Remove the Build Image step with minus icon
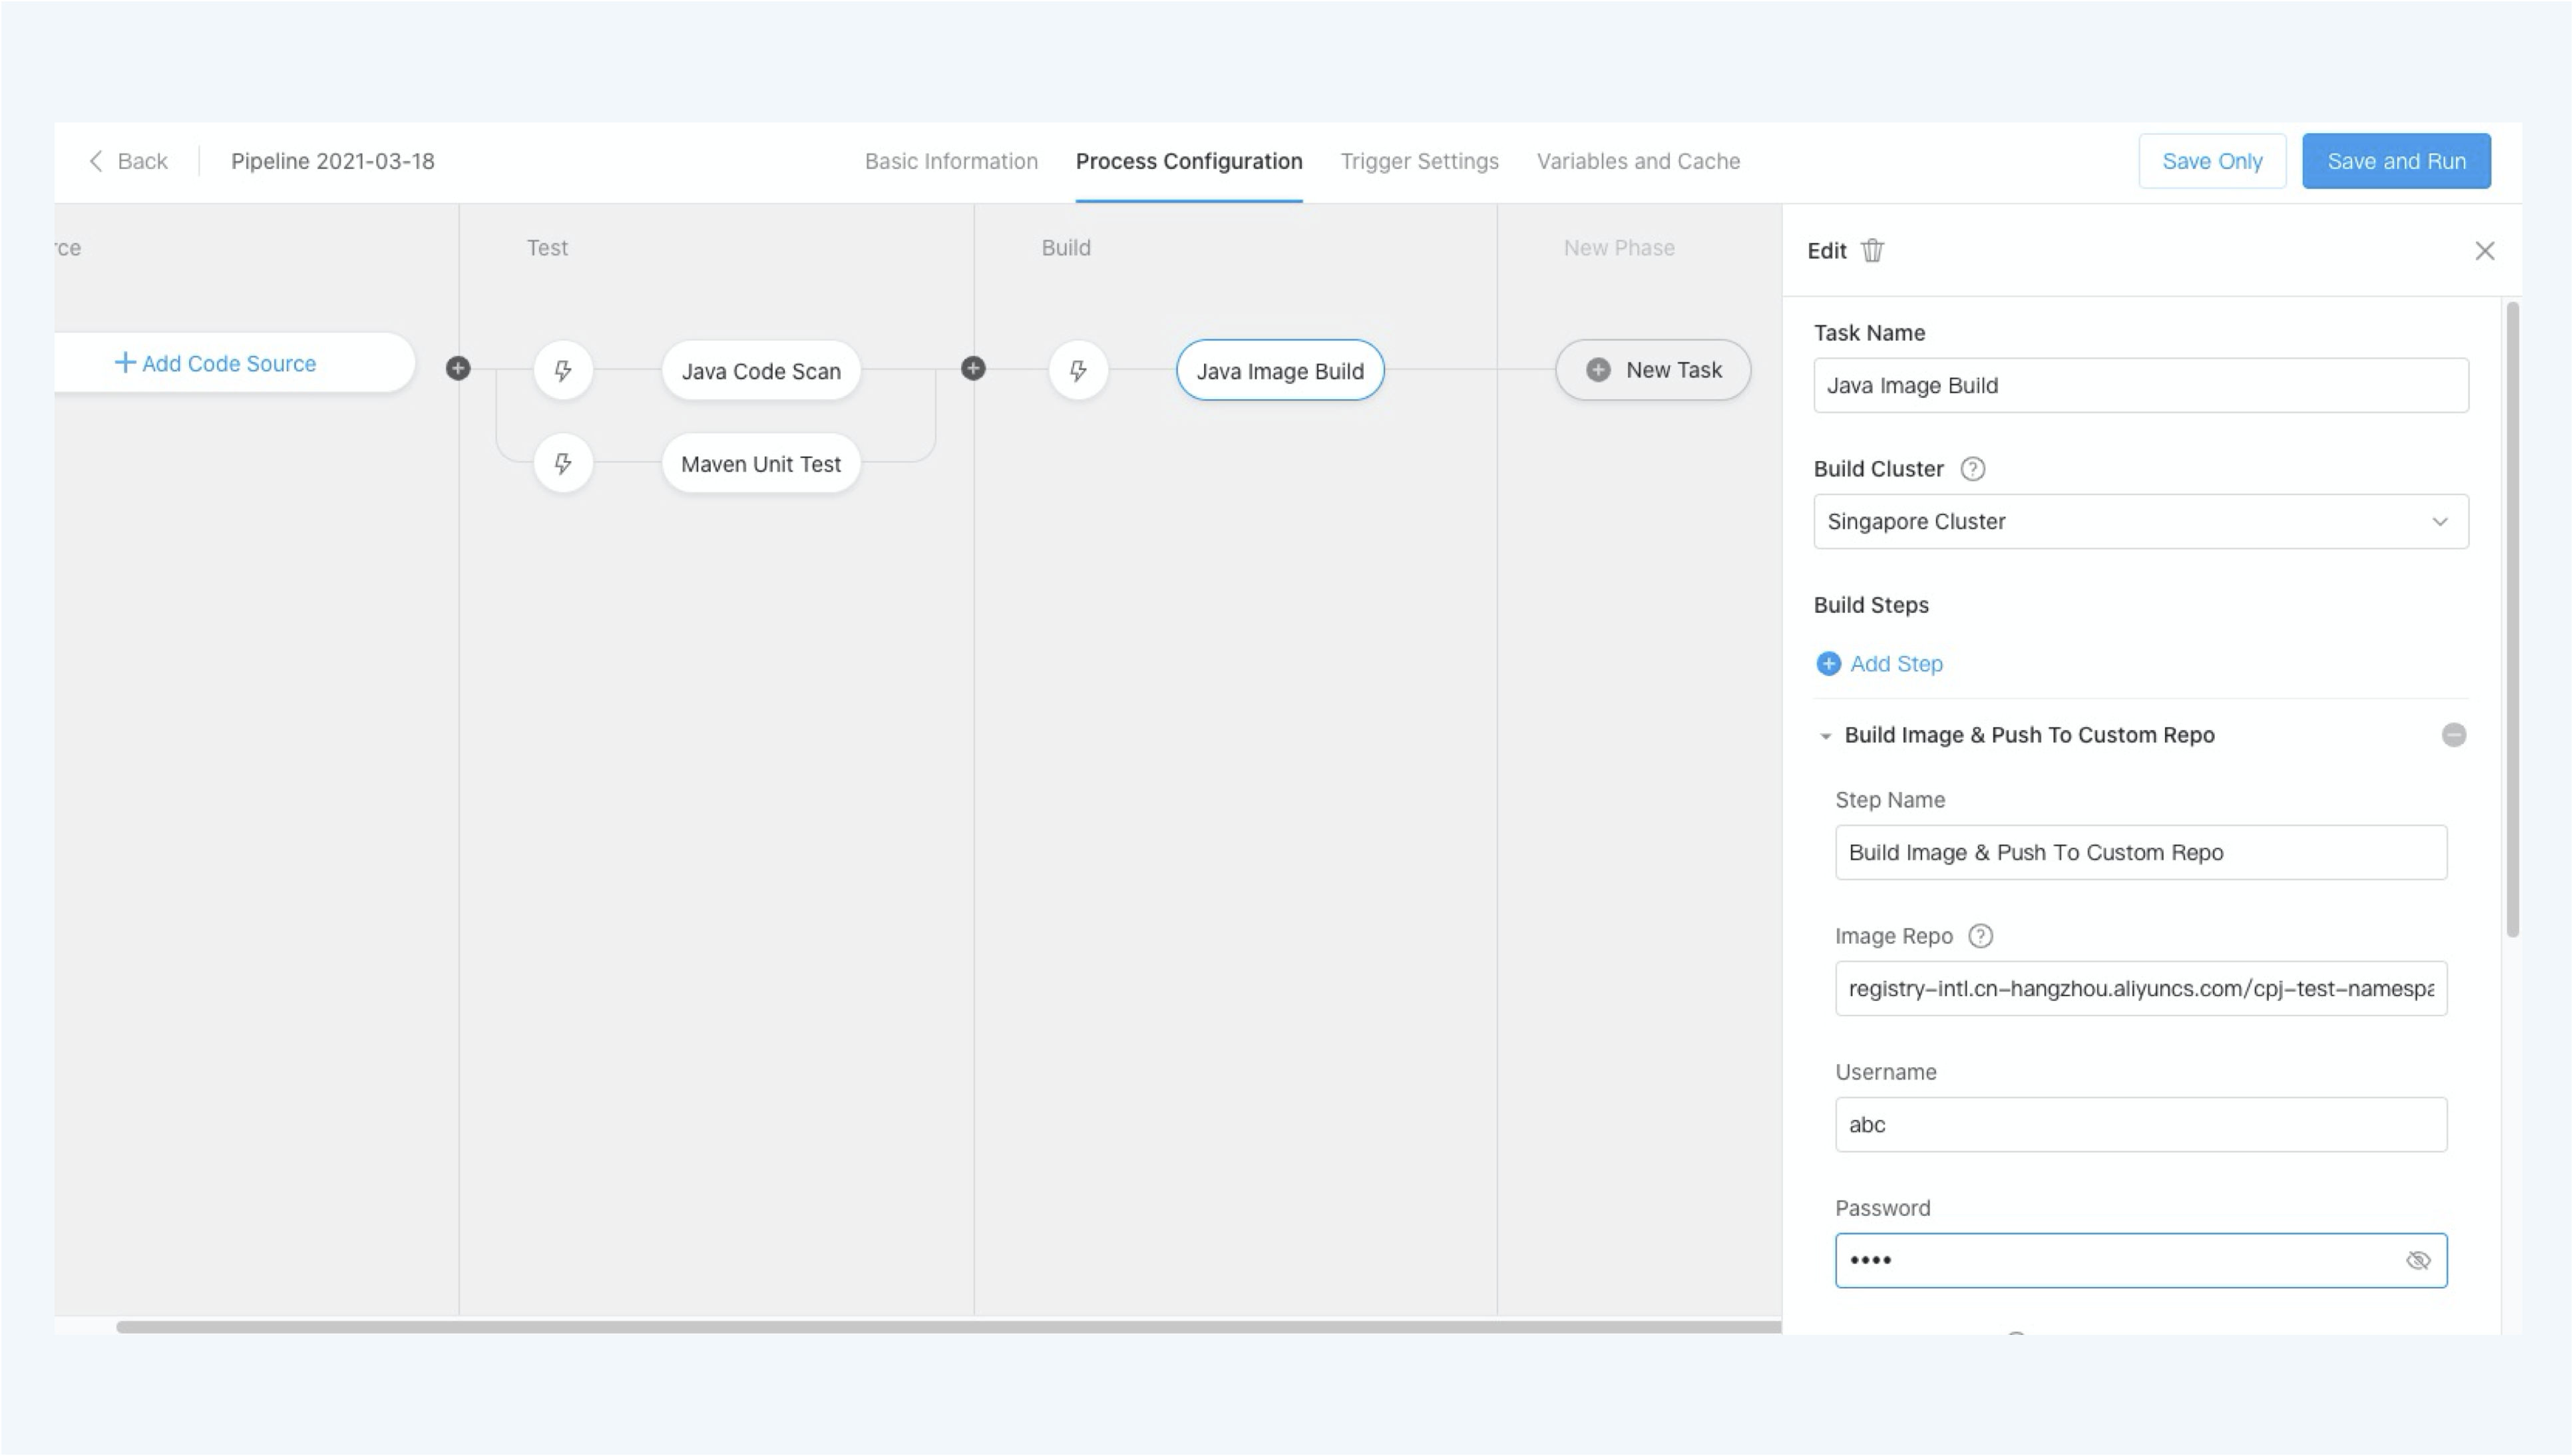 pos(2453,735)
